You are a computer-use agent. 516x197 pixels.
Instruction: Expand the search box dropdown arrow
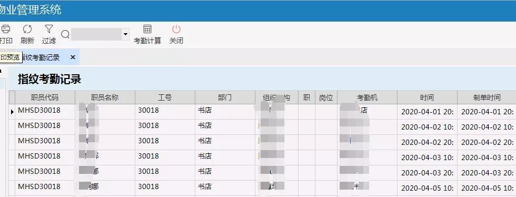tap(125, 34)
